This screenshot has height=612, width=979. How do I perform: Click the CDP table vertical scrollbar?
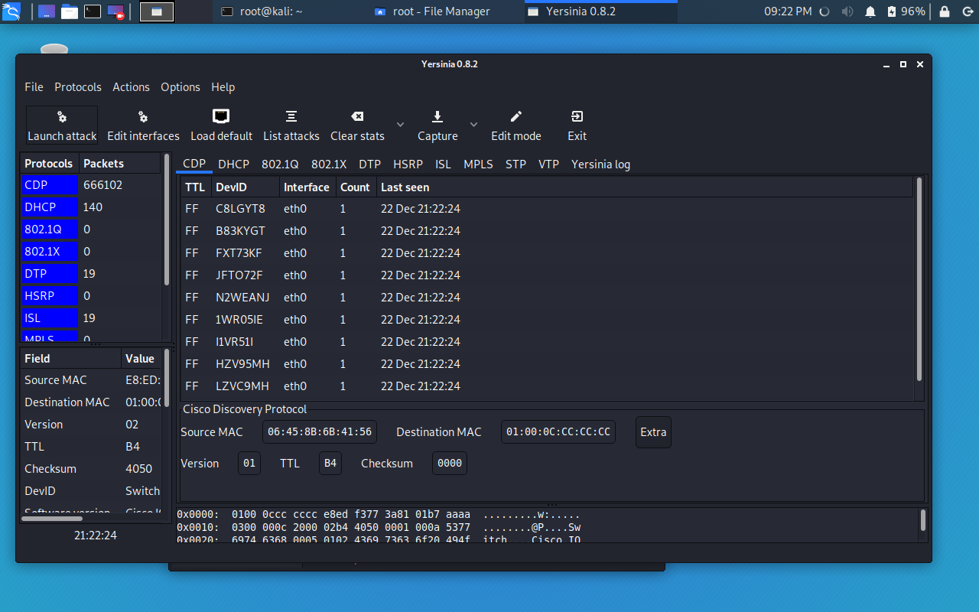pyautogui.click(x=919, y=279)
